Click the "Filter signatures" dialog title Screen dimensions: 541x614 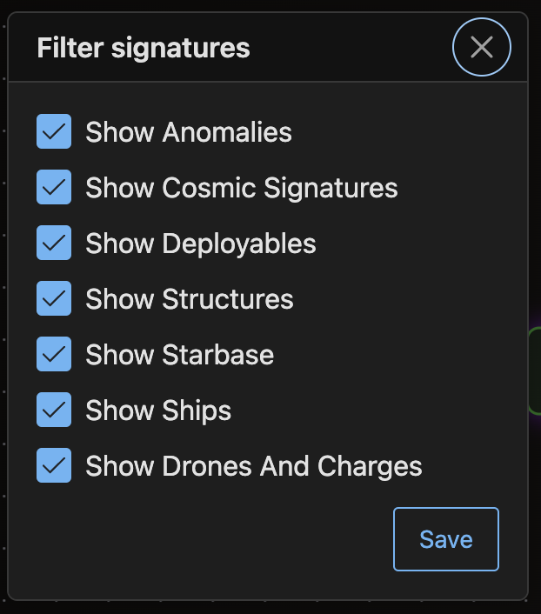(144, 48)
